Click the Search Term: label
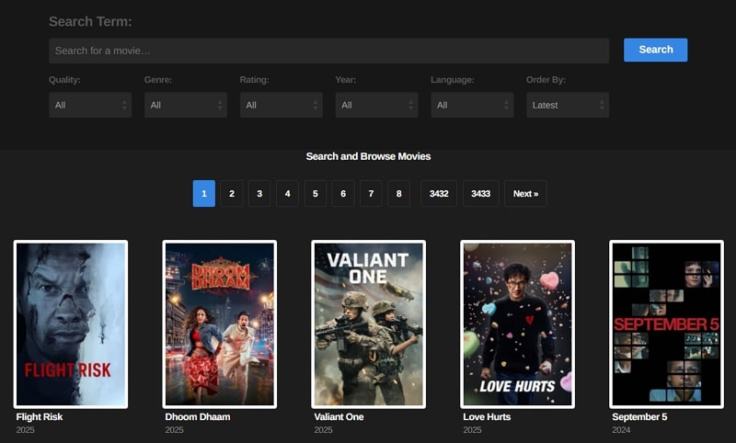The image size is (736, 443). pyautogui.click(x=90, y=21)
